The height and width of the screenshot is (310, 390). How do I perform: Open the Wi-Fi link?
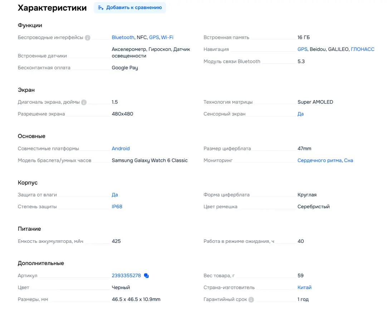click(x=167, y=37)
